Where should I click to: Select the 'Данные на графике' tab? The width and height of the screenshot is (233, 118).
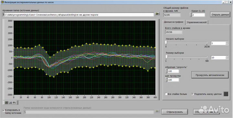pyautogui.click(x=173, y=22)
